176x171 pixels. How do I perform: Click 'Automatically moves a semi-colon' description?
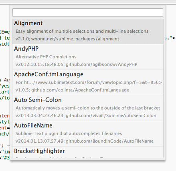pos(88,108)
